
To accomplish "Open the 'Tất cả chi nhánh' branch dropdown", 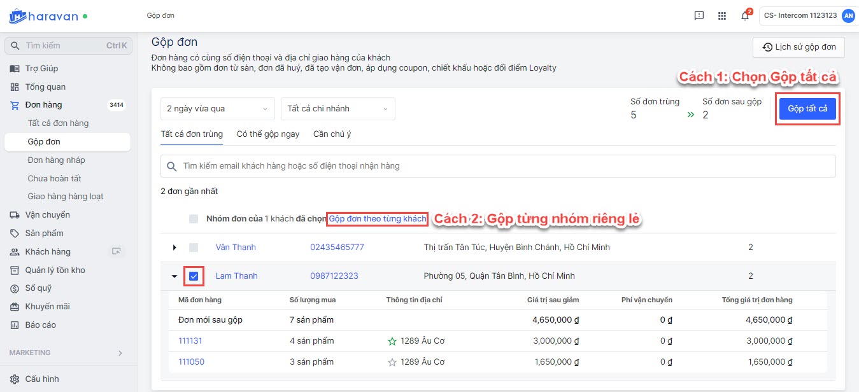I will 337,109.
